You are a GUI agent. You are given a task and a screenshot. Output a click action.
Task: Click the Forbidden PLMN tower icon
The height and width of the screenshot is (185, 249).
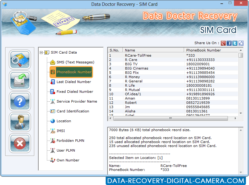click(53, 141)
